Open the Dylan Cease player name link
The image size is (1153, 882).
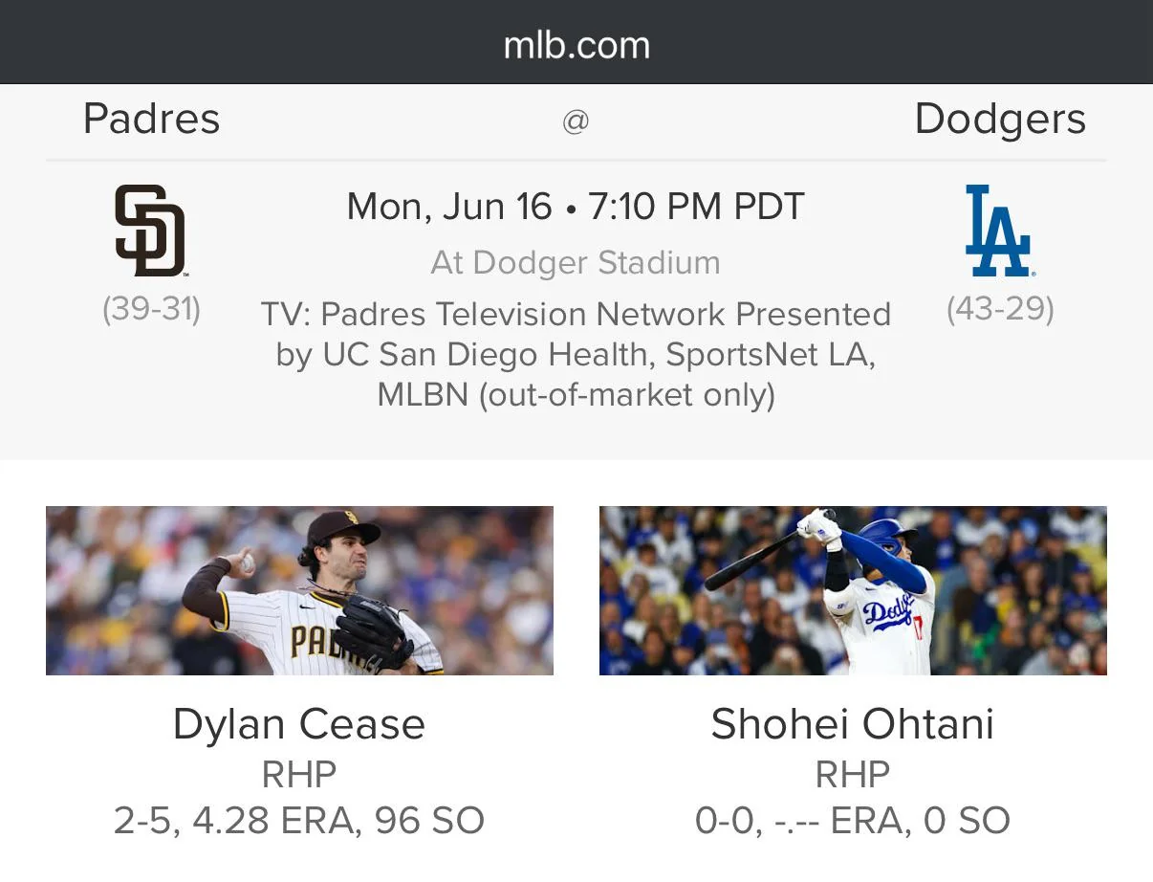pos(299,724)
